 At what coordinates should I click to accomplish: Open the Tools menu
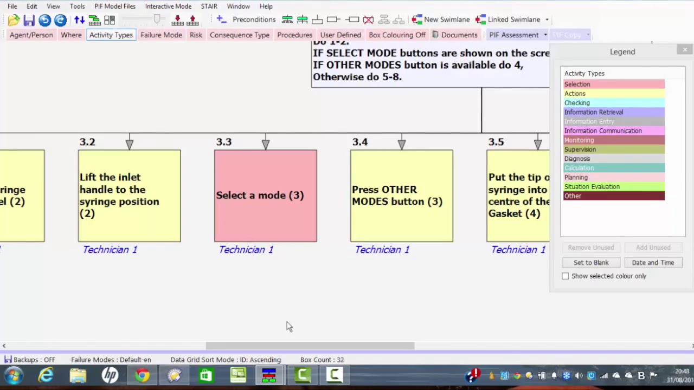[x=77, y=6]
